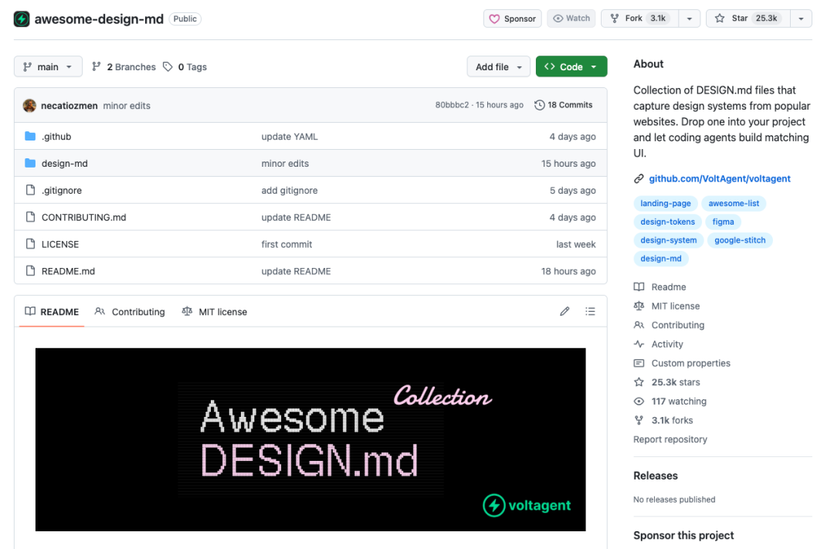
Task: Open the README.md file
Action: (68, 271)
